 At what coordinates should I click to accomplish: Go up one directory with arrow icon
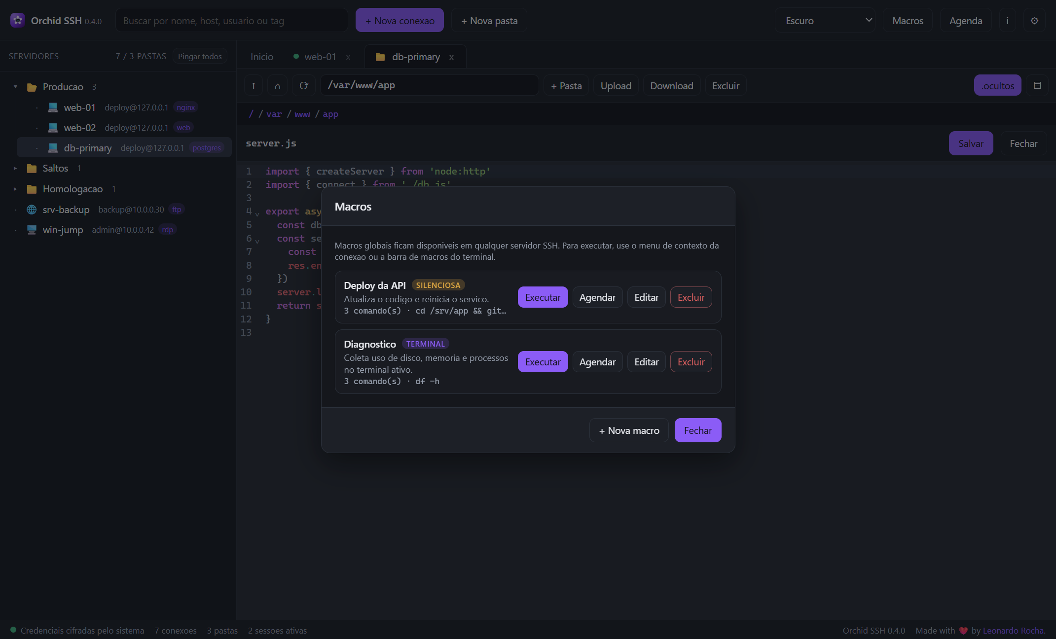[x=254, y=86]
